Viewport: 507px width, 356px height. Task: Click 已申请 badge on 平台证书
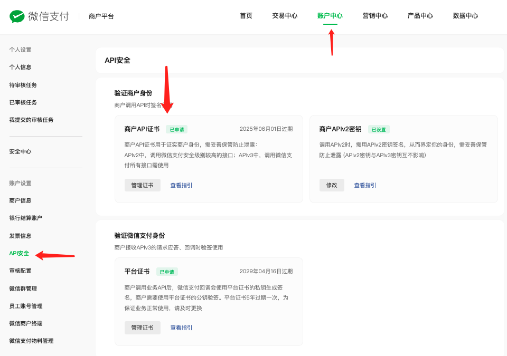coord(167,272)
